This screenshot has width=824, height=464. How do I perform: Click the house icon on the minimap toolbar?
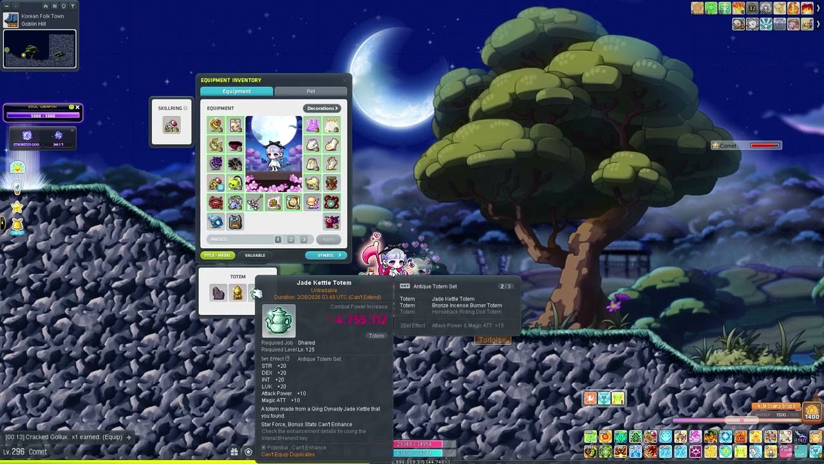click(x=46, y=6)
